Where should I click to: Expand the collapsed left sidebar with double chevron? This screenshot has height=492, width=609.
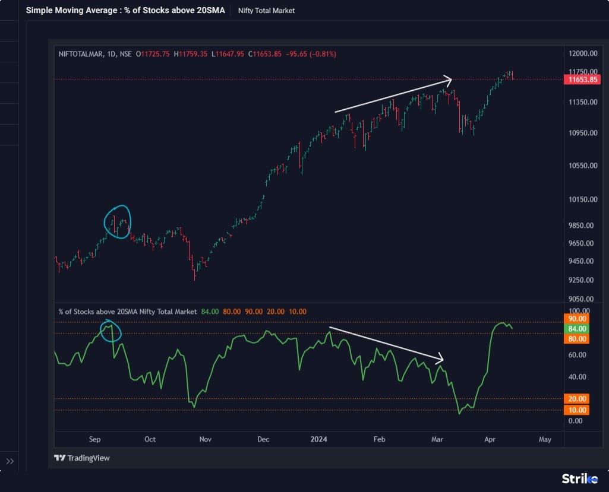(x=10, y=461)
